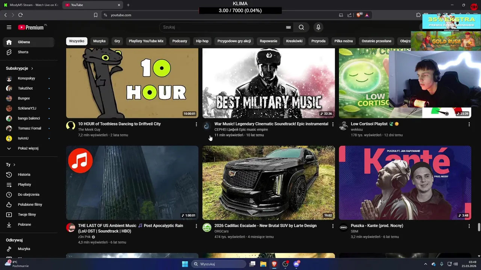Open options for THE LAST OF US video

click(196, 226)
